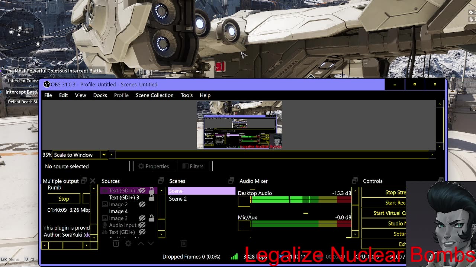Toggle visibility of Image 3 source

coord(142,218)
